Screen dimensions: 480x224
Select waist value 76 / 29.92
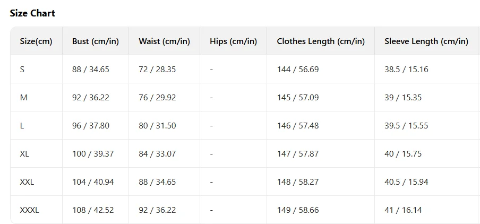click(x=157, y=98)
